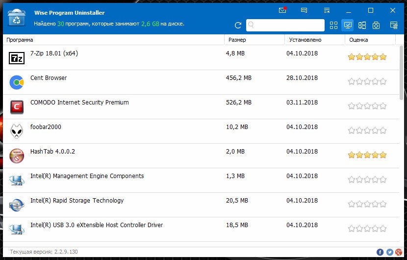Select the Cent Browser entry
The image size is (407, 260).
(x=201, y=82)
